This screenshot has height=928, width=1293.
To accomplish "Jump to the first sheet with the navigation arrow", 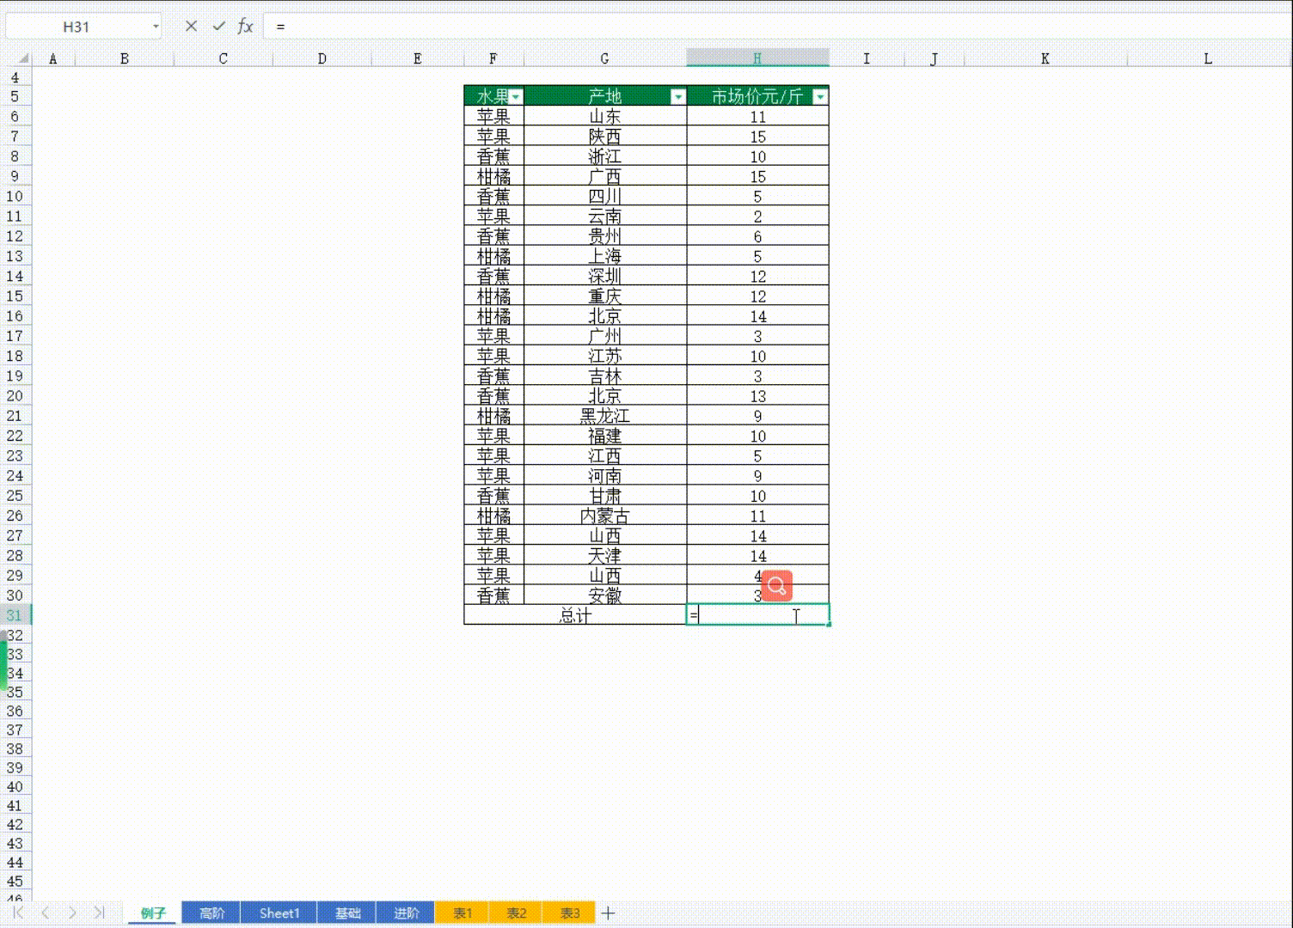I will click(18, 913).
